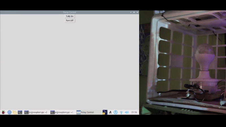Click the empty Relay Control window area
The width and height of the screenshot is (226, 127).
pos(69,65)
